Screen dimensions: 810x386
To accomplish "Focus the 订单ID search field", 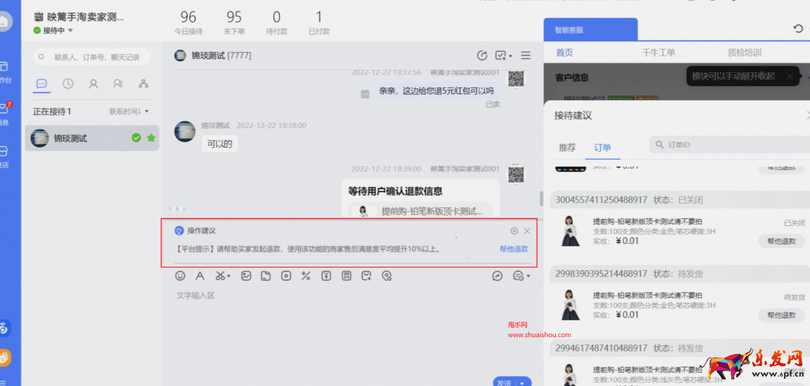I will click(x=730, y=145).
